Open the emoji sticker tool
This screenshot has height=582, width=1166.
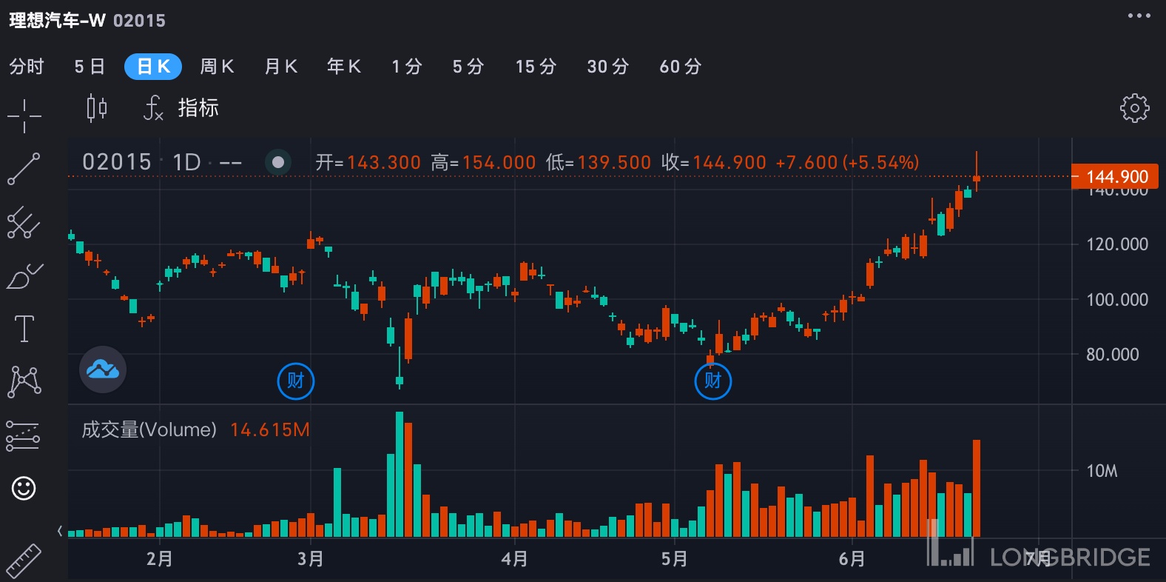point(24,488)
